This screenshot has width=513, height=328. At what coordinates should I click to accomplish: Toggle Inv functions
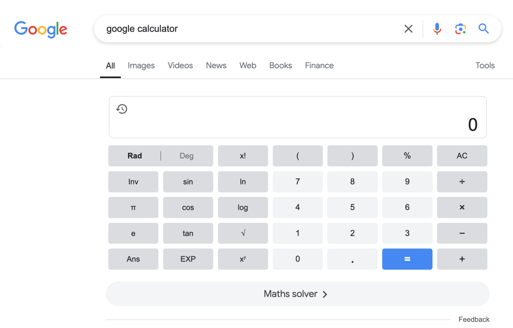pos(133,182)
